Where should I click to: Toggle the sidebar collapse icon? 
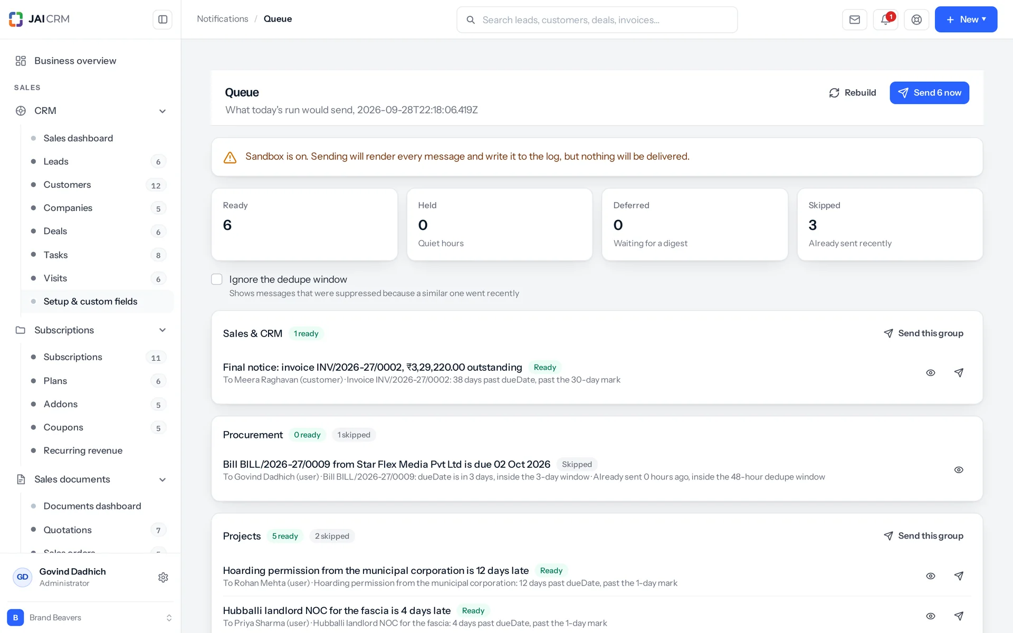pyautogui.click(x=163, y=20)
